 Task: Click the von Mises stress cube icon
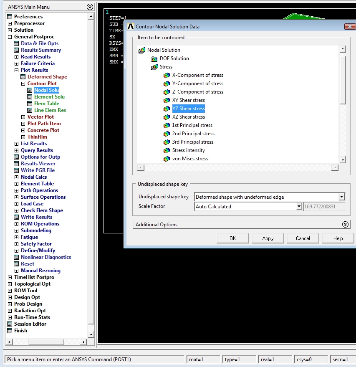(167, 159)
